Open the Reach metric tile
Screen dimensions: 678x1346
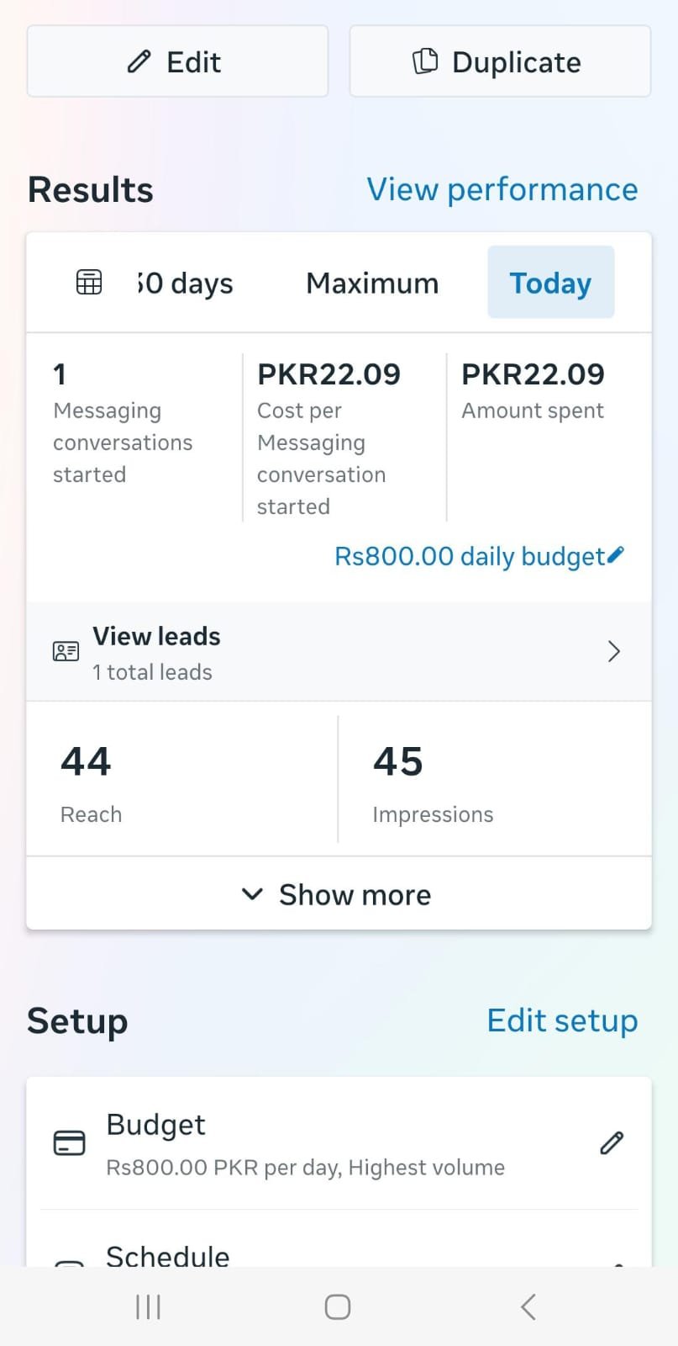[181, 780]
